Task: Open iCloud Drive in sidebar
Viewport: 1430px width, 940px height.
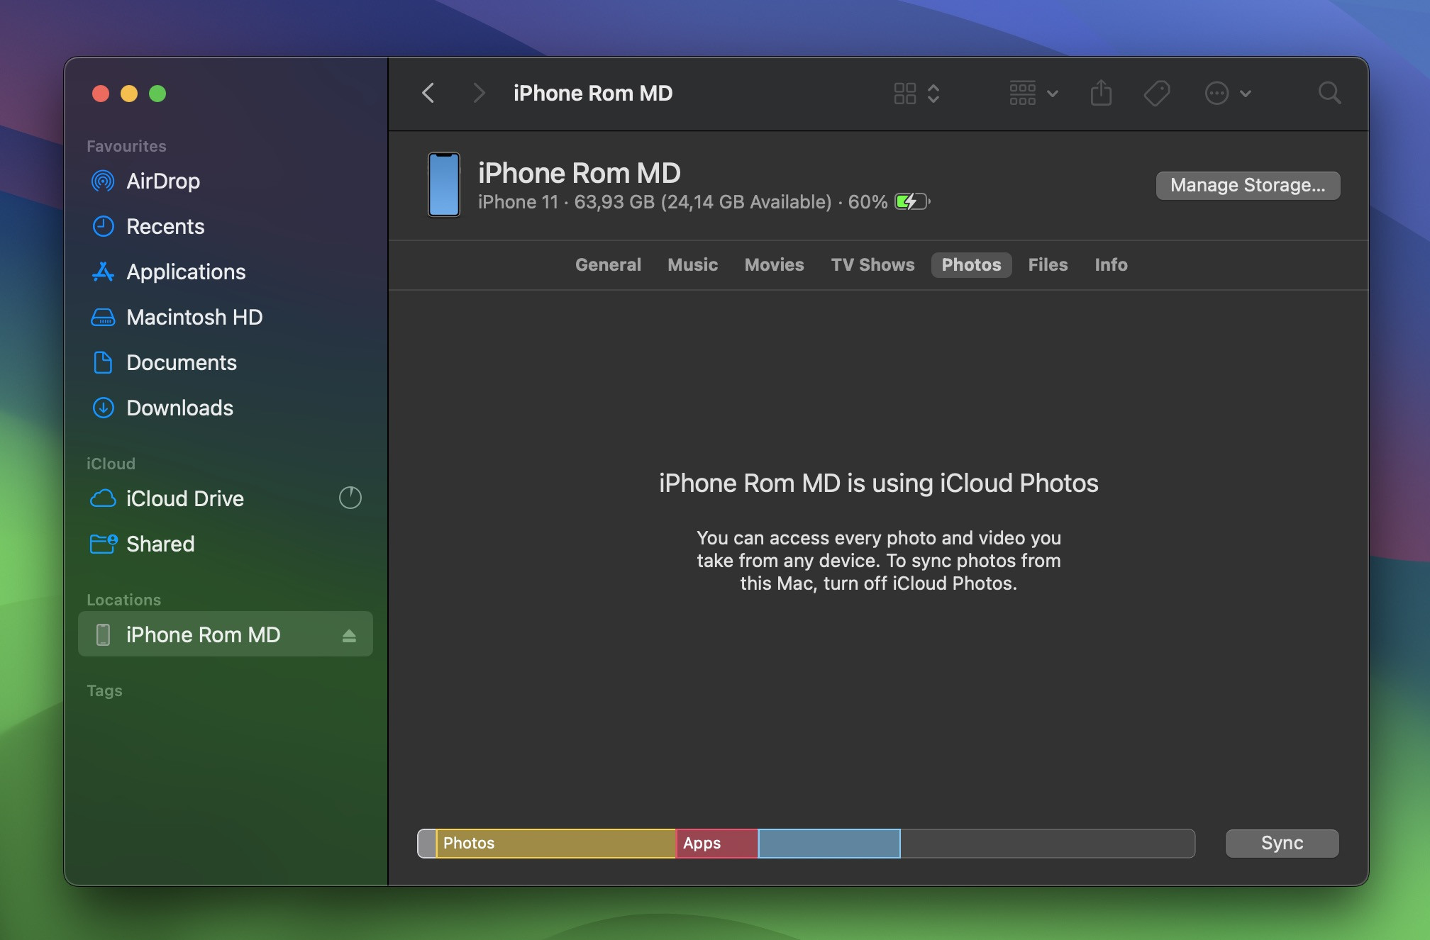Action: 226,498
